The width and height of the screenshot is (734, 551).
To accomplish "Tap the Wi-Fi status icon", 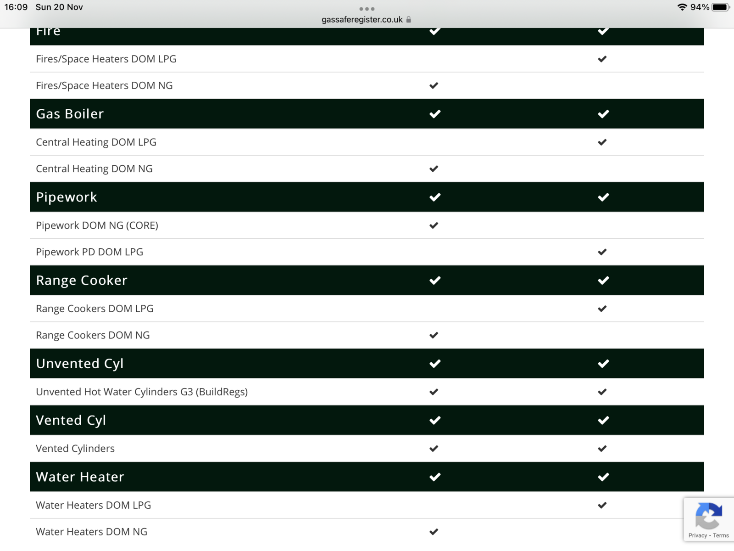I will (x=682, y=7).
